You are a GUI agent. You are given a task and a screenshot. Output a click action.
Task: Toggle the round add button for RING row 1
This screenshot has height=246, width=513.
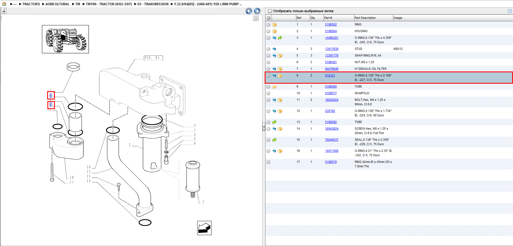click(x=268, y=25)
